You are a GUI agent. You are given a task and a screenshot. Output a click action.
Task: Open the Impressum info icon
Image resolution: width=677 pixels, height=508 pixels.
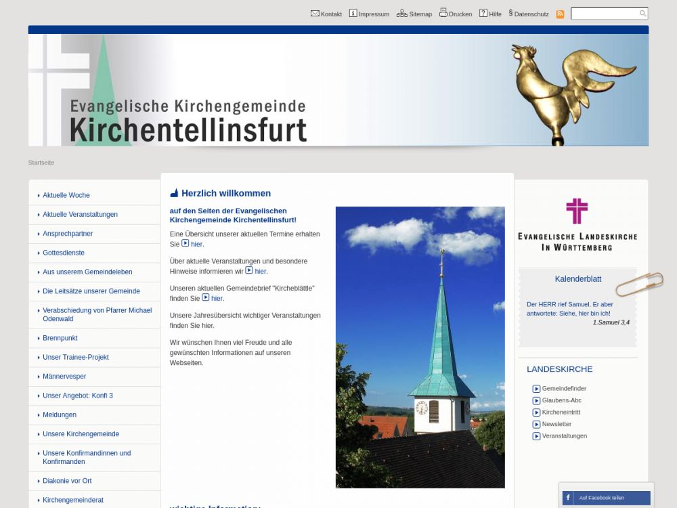353,13
